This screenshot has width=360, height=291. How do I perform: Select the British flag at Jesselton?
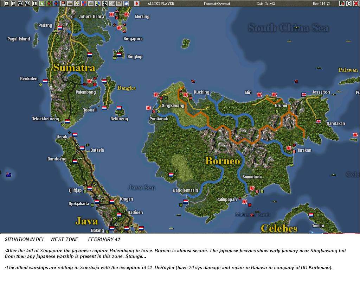[x=304, y=94]
